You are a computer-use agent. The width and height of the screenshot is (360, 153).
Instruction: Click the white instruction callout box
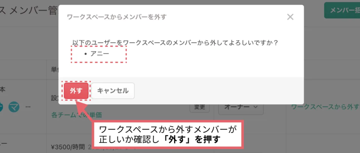(168, 135)
